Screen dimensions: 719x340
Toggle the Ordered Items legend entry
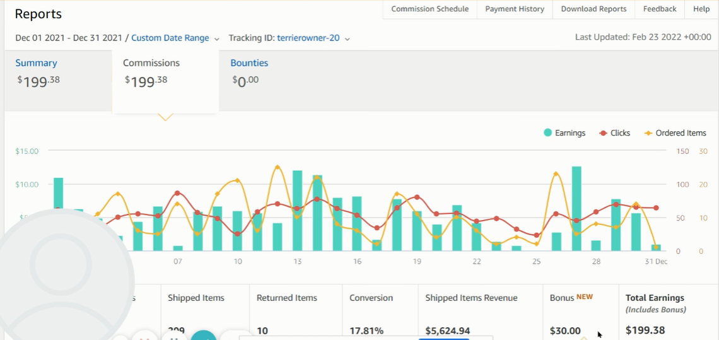(675, 133)
